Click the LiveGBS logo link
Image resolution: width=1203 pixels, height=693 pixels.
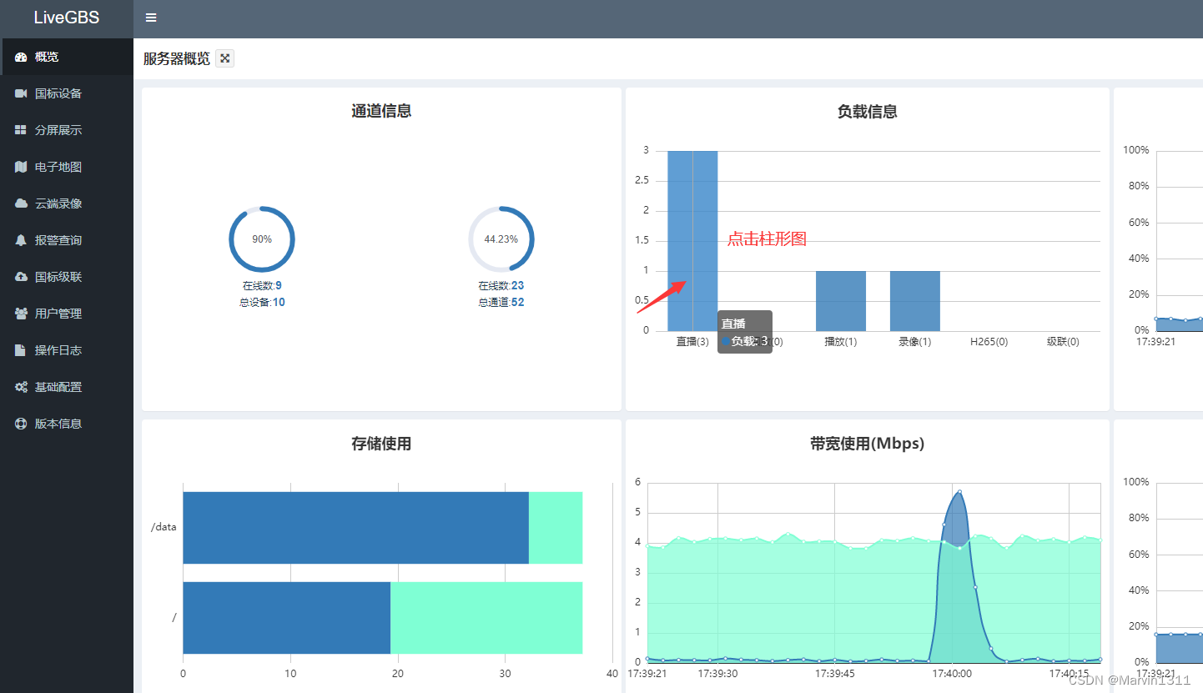point(67,18)
